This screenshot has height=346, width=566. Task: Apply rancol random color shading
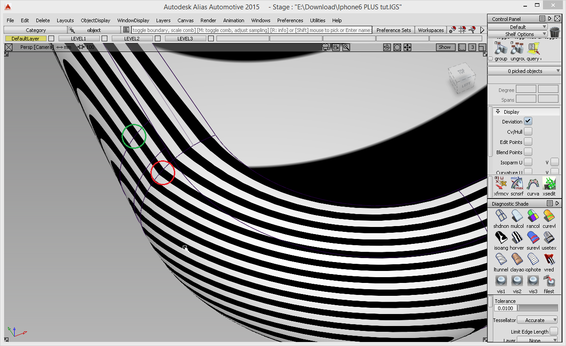tap(533, 216)
